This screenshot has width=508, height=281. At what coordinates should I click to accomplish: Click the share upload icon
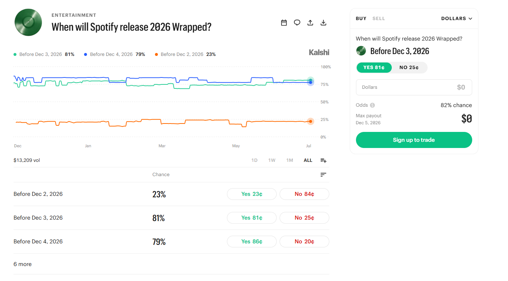(x=310, y=23)
